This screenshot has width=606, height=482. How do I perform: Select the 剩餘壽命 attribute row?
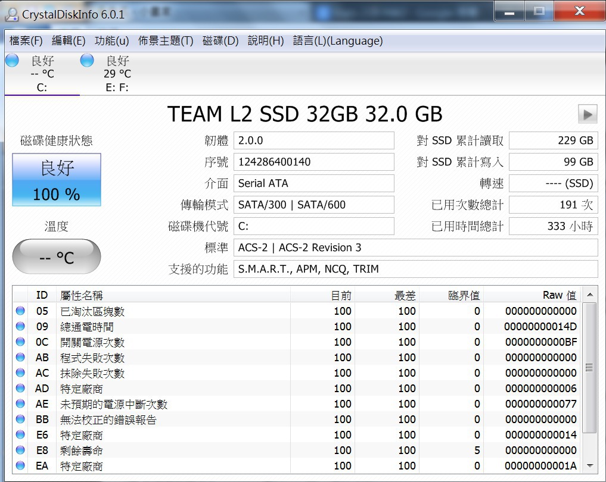[x=297, y=450]
